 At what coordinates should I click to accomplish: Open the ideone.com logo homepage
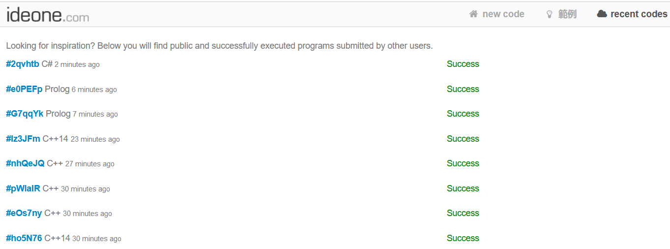pyautogui.click(x=48, y=15)
